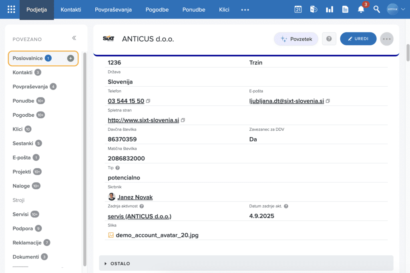The image size is (410, 273).
Task: Click the search magnifier icon
Action: click(377, 10)
